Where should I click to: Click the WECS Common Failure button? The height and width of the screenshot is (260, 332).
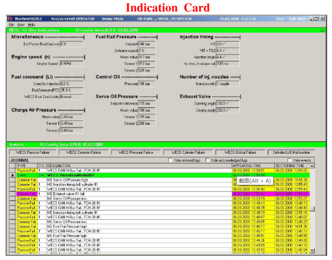click(84, 153)
